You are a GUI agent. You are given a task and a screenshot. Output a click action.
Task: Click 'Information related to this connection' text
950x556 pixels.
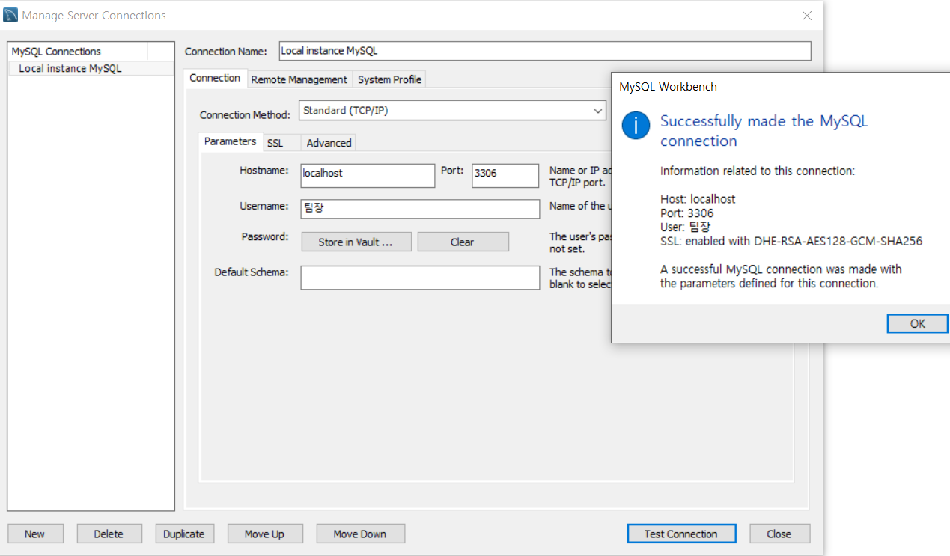click(x=758, y=171)
